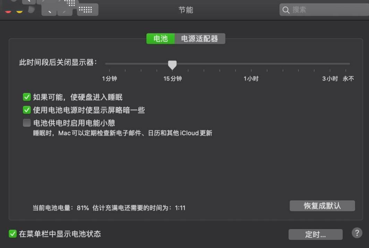The width and height of the screenshot is (369, 248).
Task: Click the magnifier icon in search box
Action: coord(286,10)
